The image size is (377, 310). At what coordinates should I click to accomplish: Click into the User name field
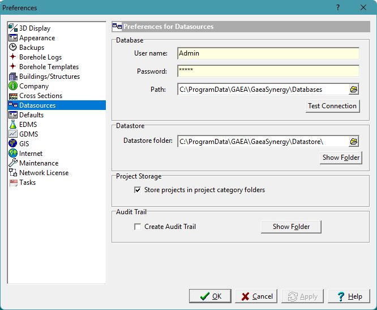click(x=268, y=53)
